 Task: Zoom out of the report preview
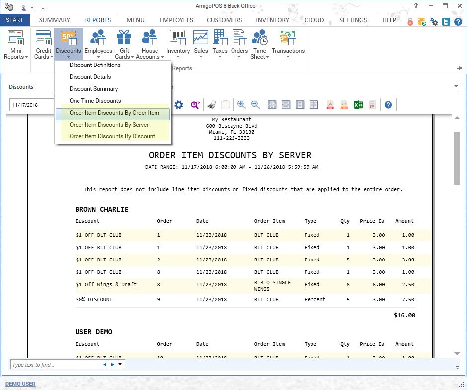pos(255,105)
